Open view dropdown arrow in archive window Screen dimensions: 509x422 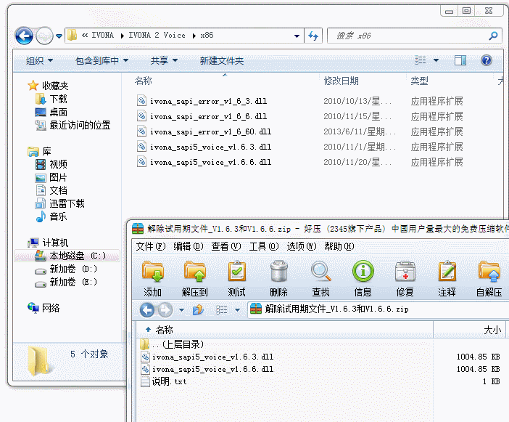pyautogui.click(x=238, y=310)
